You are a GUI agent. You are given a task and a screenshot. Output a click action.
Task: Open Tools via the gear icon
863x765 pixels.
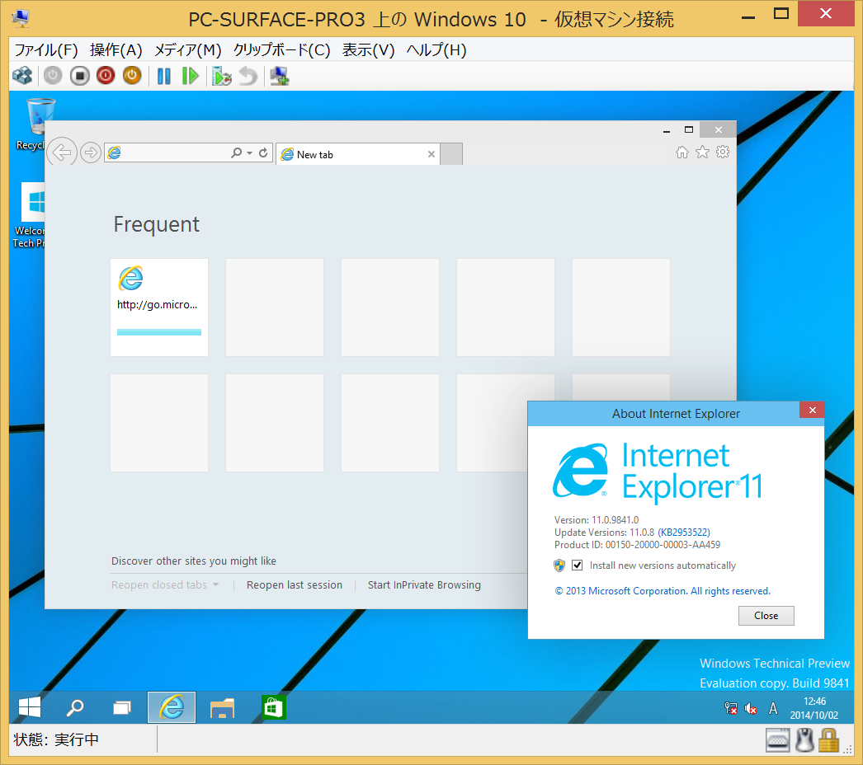722,152
